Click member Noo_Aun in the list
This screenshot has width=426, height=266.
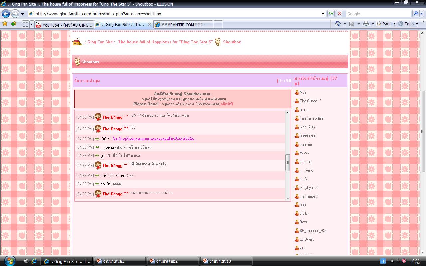[307, 127]
